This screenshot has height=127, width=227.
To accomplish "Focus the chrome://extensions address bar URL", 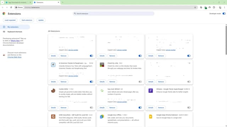I will [x=32, y=7].
